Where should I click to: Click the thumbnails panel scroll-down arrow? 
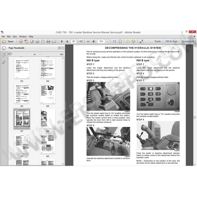pos(63,164)
